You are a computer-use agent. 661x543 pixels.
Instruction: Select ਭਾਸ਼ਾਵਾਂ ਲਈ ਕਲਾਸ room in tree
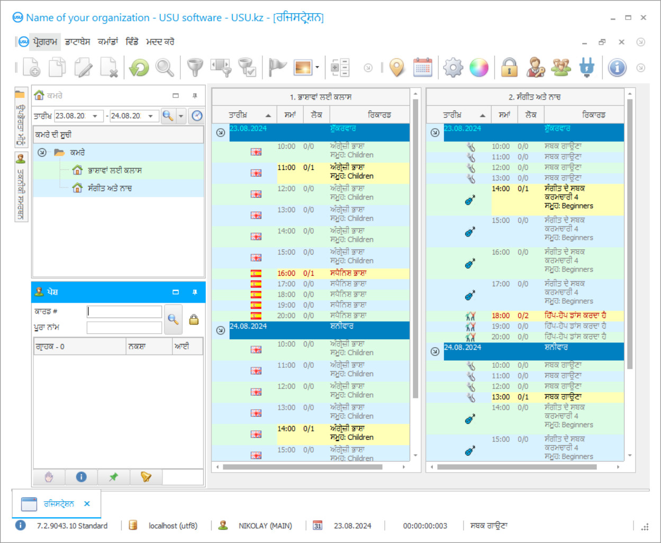(114, 170)
